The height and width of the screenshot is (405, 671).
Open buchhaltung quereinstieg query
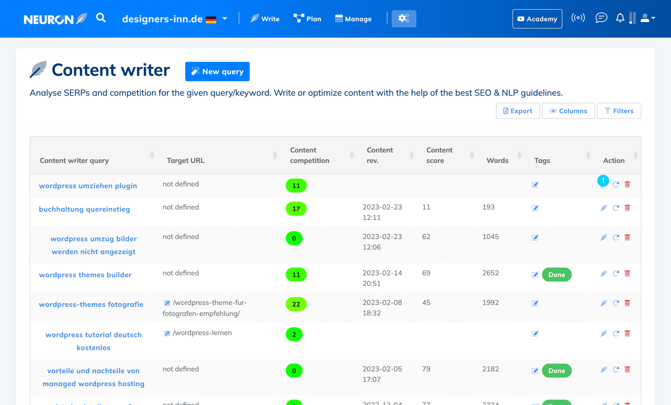click(84, 209)
